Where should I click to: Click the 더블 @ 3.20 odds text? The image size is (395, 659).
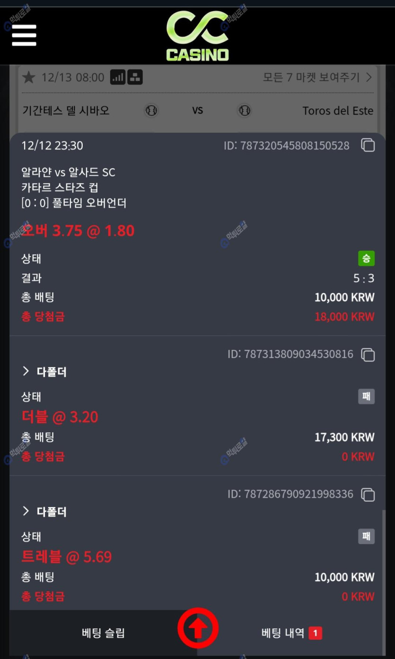[60, 417]
